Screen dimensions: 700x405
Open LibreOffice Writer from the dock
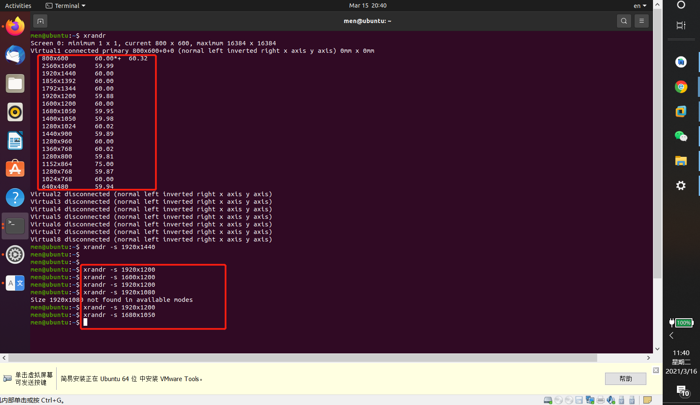click(x=15, y=140)
